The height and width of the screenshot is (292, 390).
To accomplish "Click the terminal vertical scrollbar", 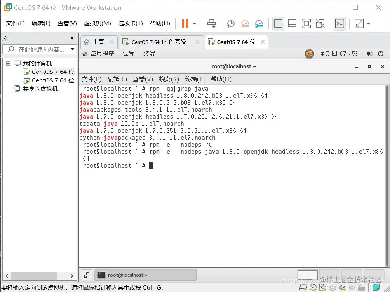I will click(387, 176).
